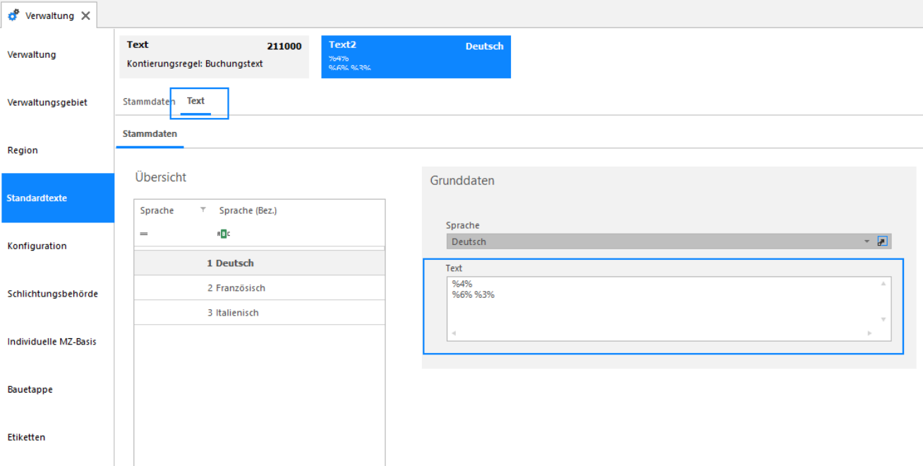Switch to the Text tab
The image size is (923, 466).
(195, 101)
